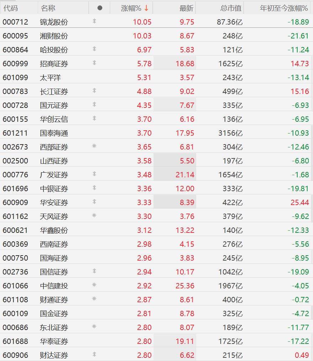Screen dimensions: 313x361
Task: Open 华泰证券 stock name
Action: tap(54, 341)
